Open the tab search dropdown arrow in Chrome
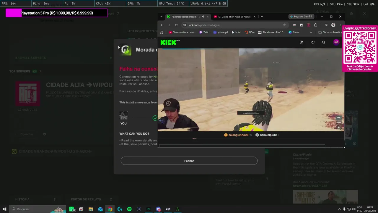378x213 pixels. 161,17
